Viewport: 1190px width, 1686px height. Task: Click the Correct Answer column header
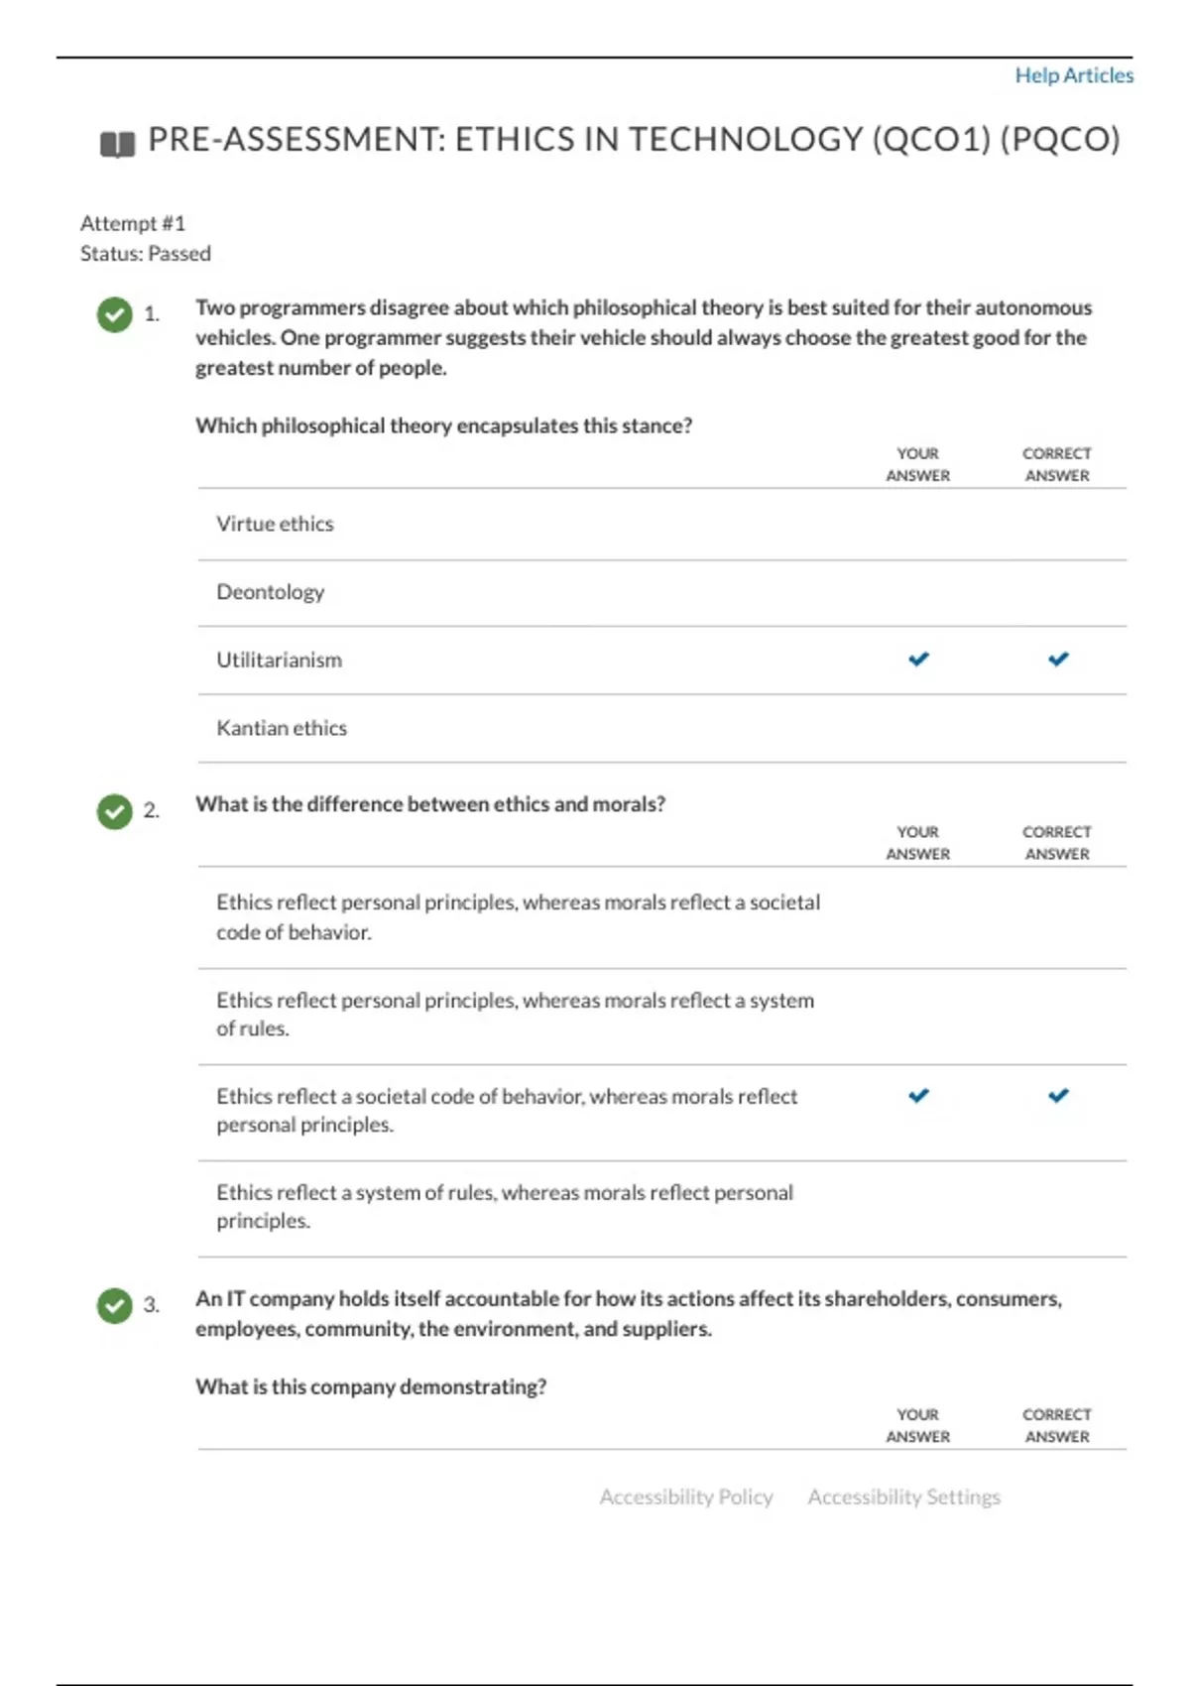(x=1057, y=464)
